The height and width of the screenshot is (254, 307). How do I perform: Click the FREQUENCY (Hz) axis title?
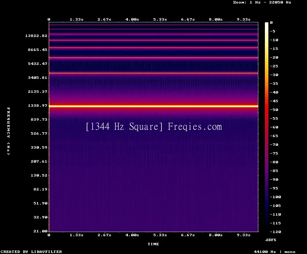click(8, 131)
